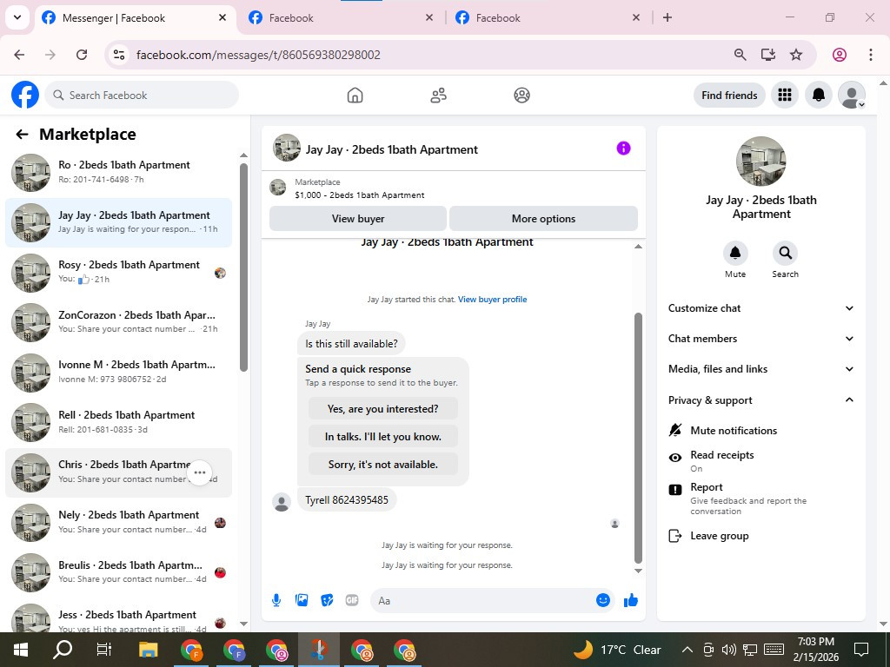Open View buyer profile link
The height and width of the screenshot is (667, 890).
tap(492, 300)
